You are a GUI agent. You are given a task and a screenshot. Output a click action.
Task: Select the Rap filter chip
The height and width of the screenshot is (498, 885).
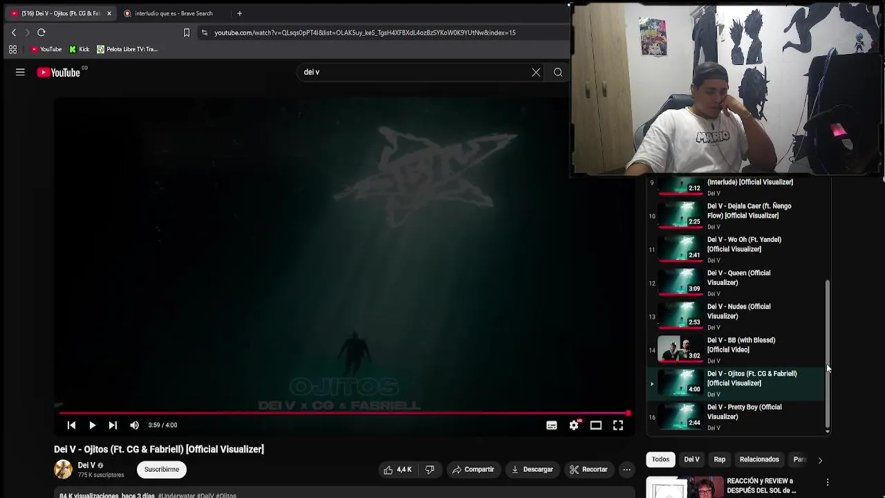click(720, 459)
